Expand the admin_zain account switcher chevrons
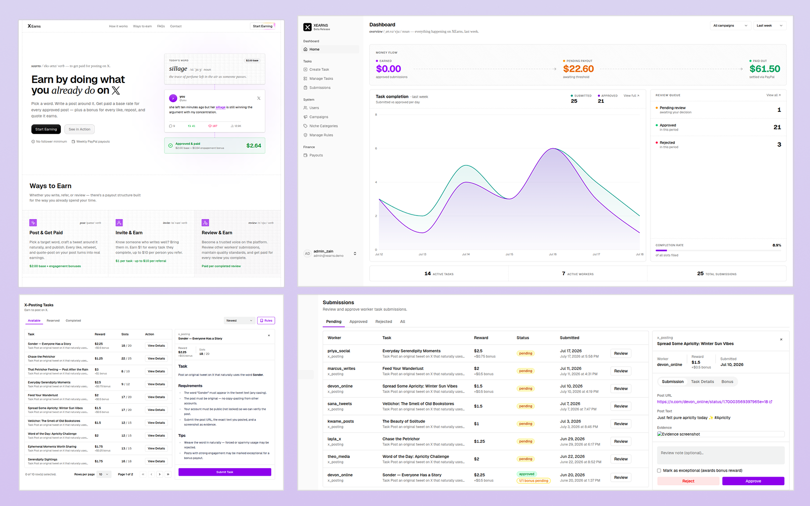 (355, 254)
